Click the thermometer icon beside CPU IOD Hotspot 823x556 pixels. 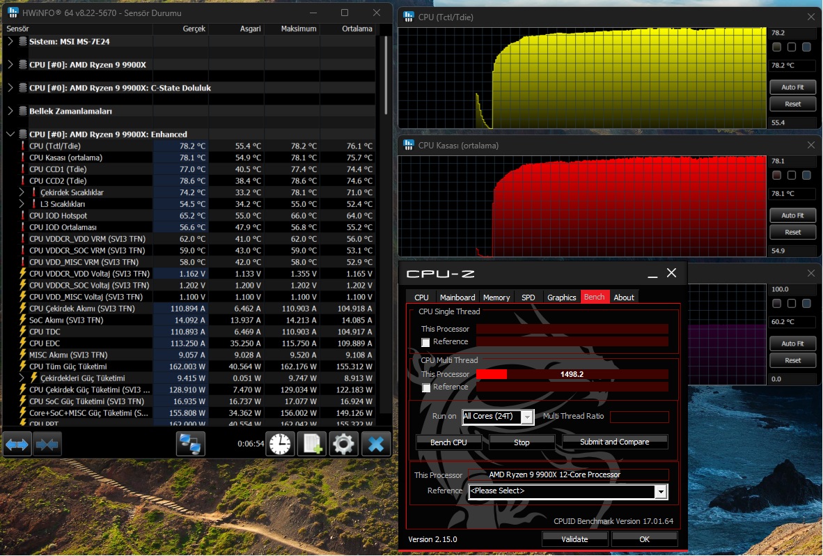coord(22,215)
